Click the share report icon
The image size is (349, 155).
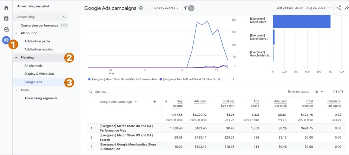tap(338, 8)
